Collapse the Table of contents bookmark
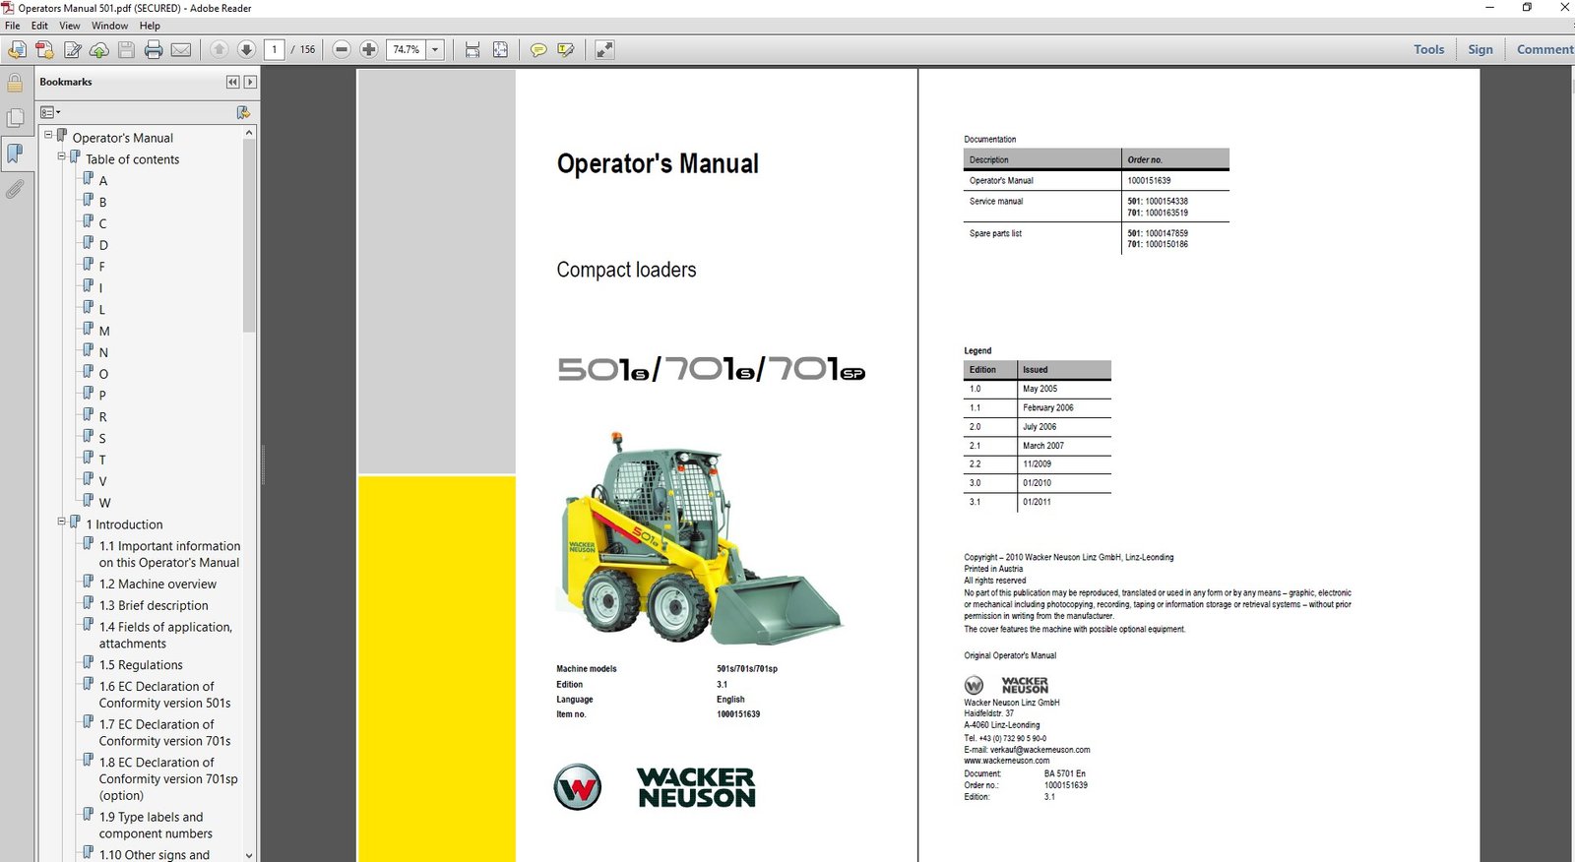The height and width of the screenshot is (862, 1575). (61, 157)
